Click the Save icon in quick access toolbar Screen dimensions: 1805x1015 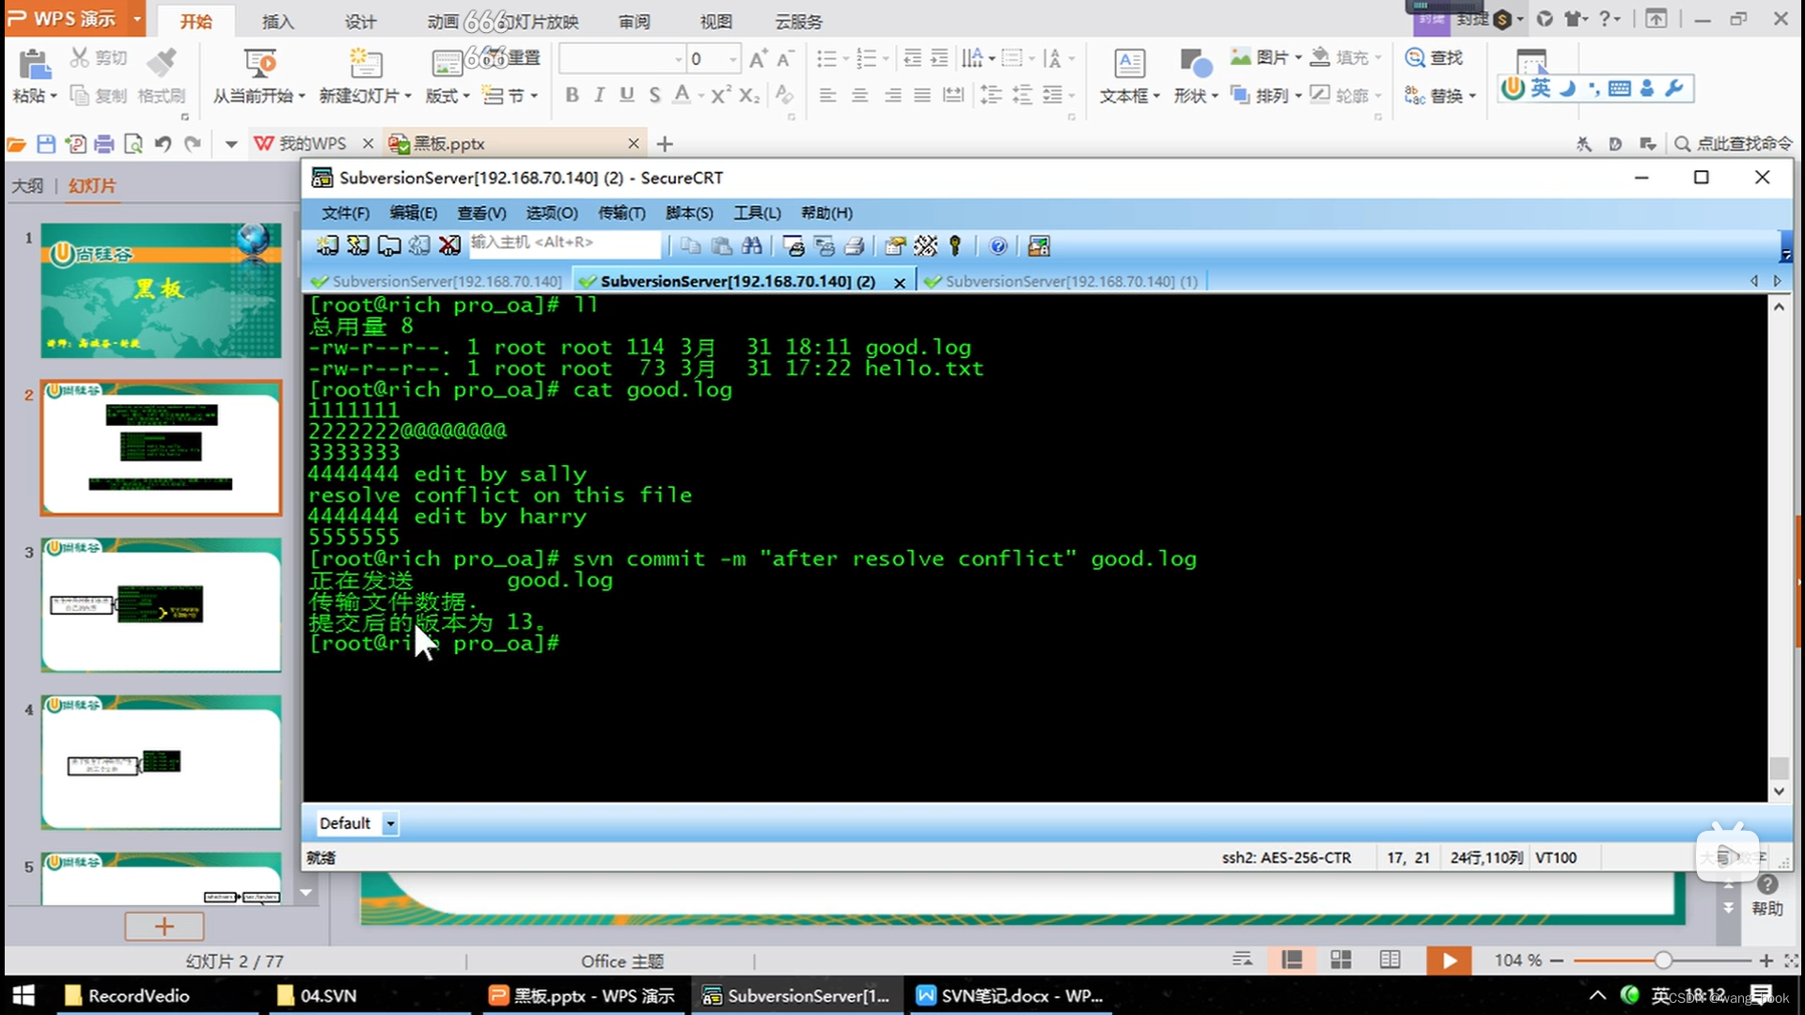tap(45, 144)
